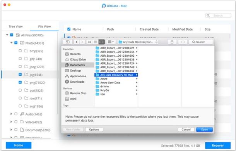Collapse the Photo tree node
The width and height of the screenshot is (236, 151).
point(11,43)
